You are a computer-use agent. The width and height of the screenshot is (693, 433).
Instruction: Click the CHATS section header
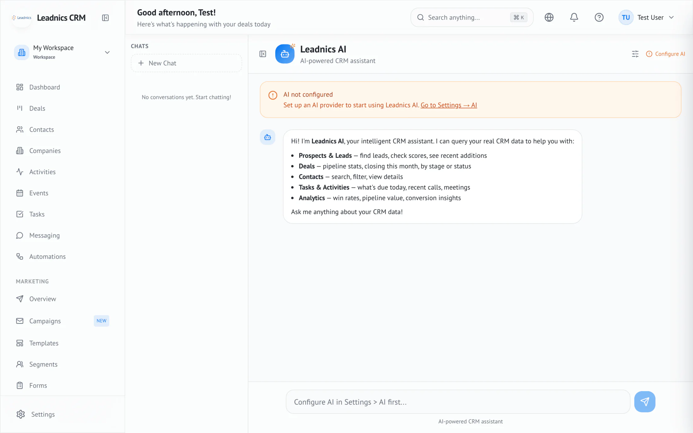[x=140, y=46]
